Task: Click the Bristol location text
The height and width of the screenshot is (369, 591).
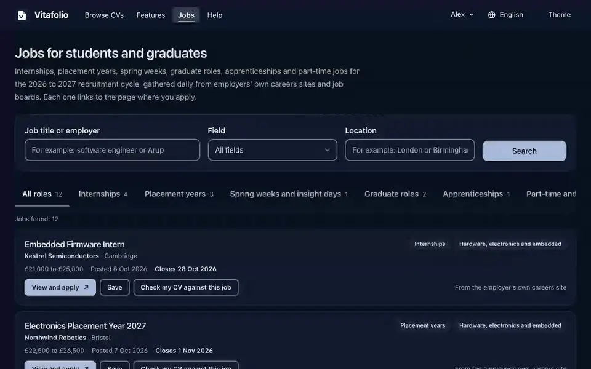Action: pyautogui.click(x=101, y=338)
